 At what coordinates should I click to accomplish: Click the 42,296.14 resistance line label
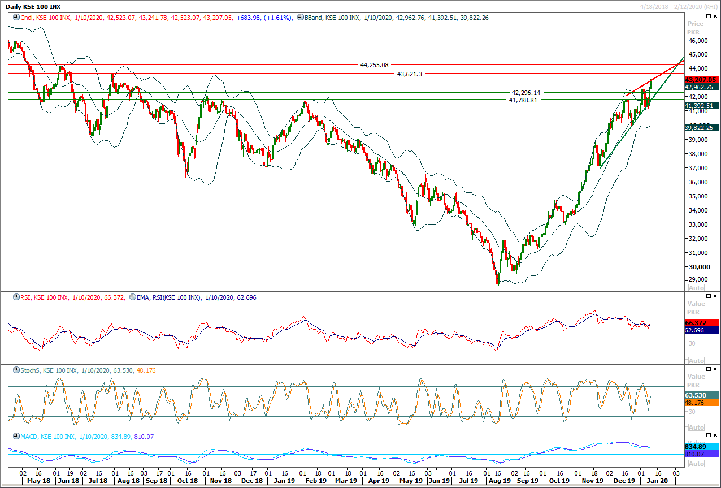point(525,91)
